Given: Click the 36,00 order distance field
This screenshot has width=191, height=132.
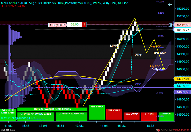Looking at the screenshot, I should [75, 25].
